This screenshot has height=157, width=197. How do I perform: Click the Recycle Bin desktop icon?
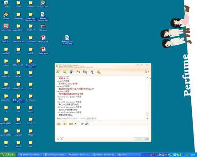point(6,4)
